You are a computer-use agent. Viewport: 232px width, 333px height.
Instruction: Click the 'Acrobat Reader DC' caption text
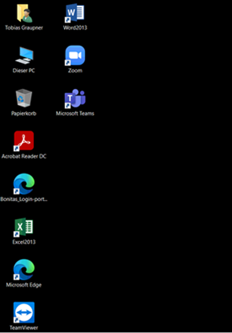tap(24, 156)
